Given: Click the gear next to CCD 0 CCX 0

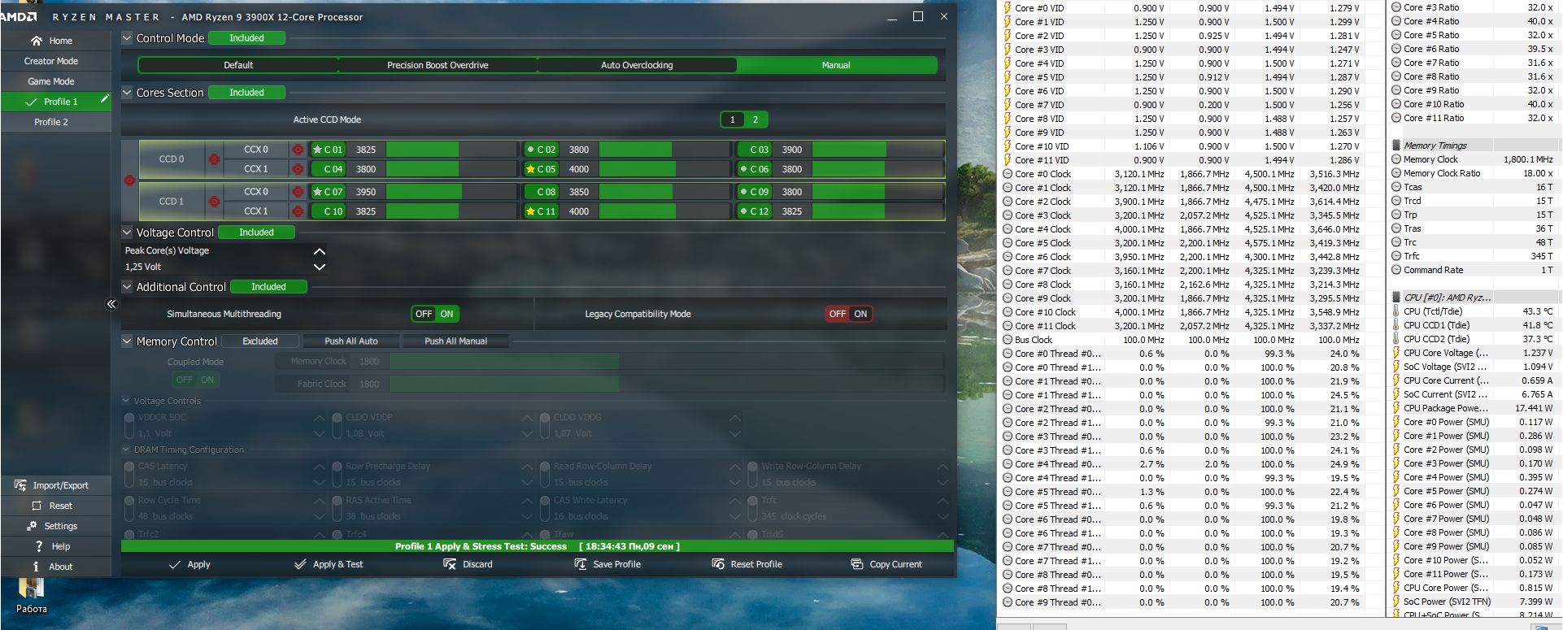Looking at the screenshot, I should tap(298, 150).
